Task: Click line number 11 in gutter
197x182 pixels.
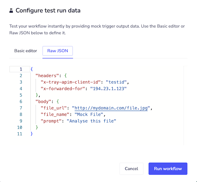Action: click(19, 134)
